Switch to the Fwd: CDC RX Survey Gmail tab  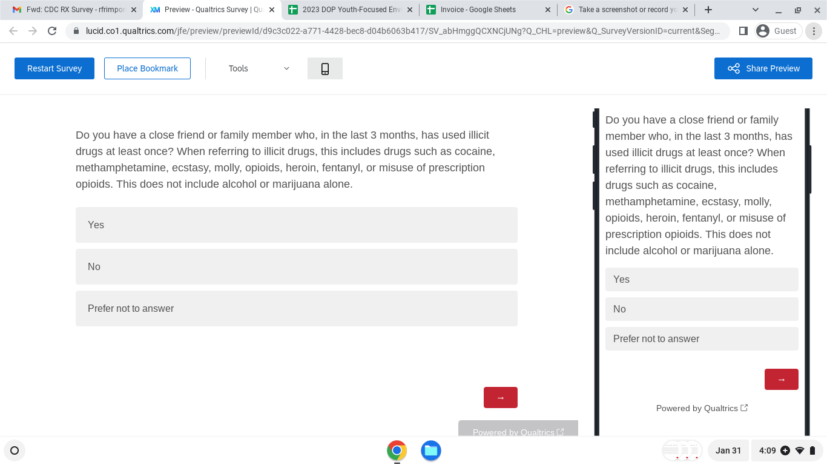coord(74,10)
